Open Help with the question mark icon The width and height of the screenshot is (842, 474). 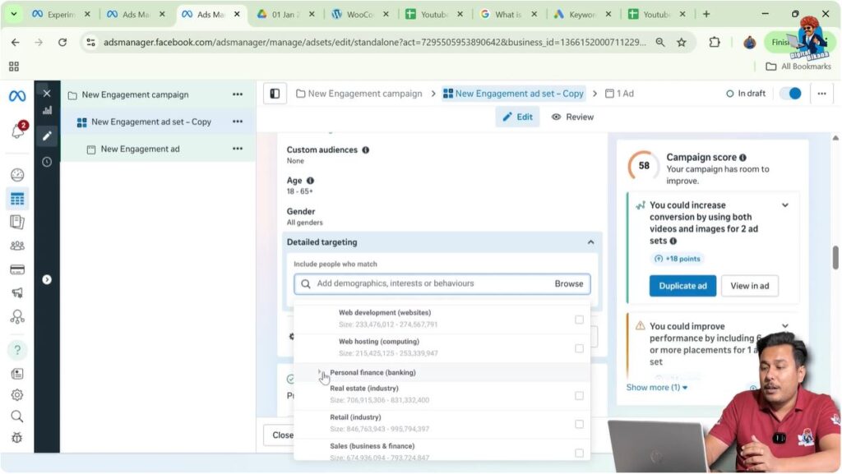(16, 349)
